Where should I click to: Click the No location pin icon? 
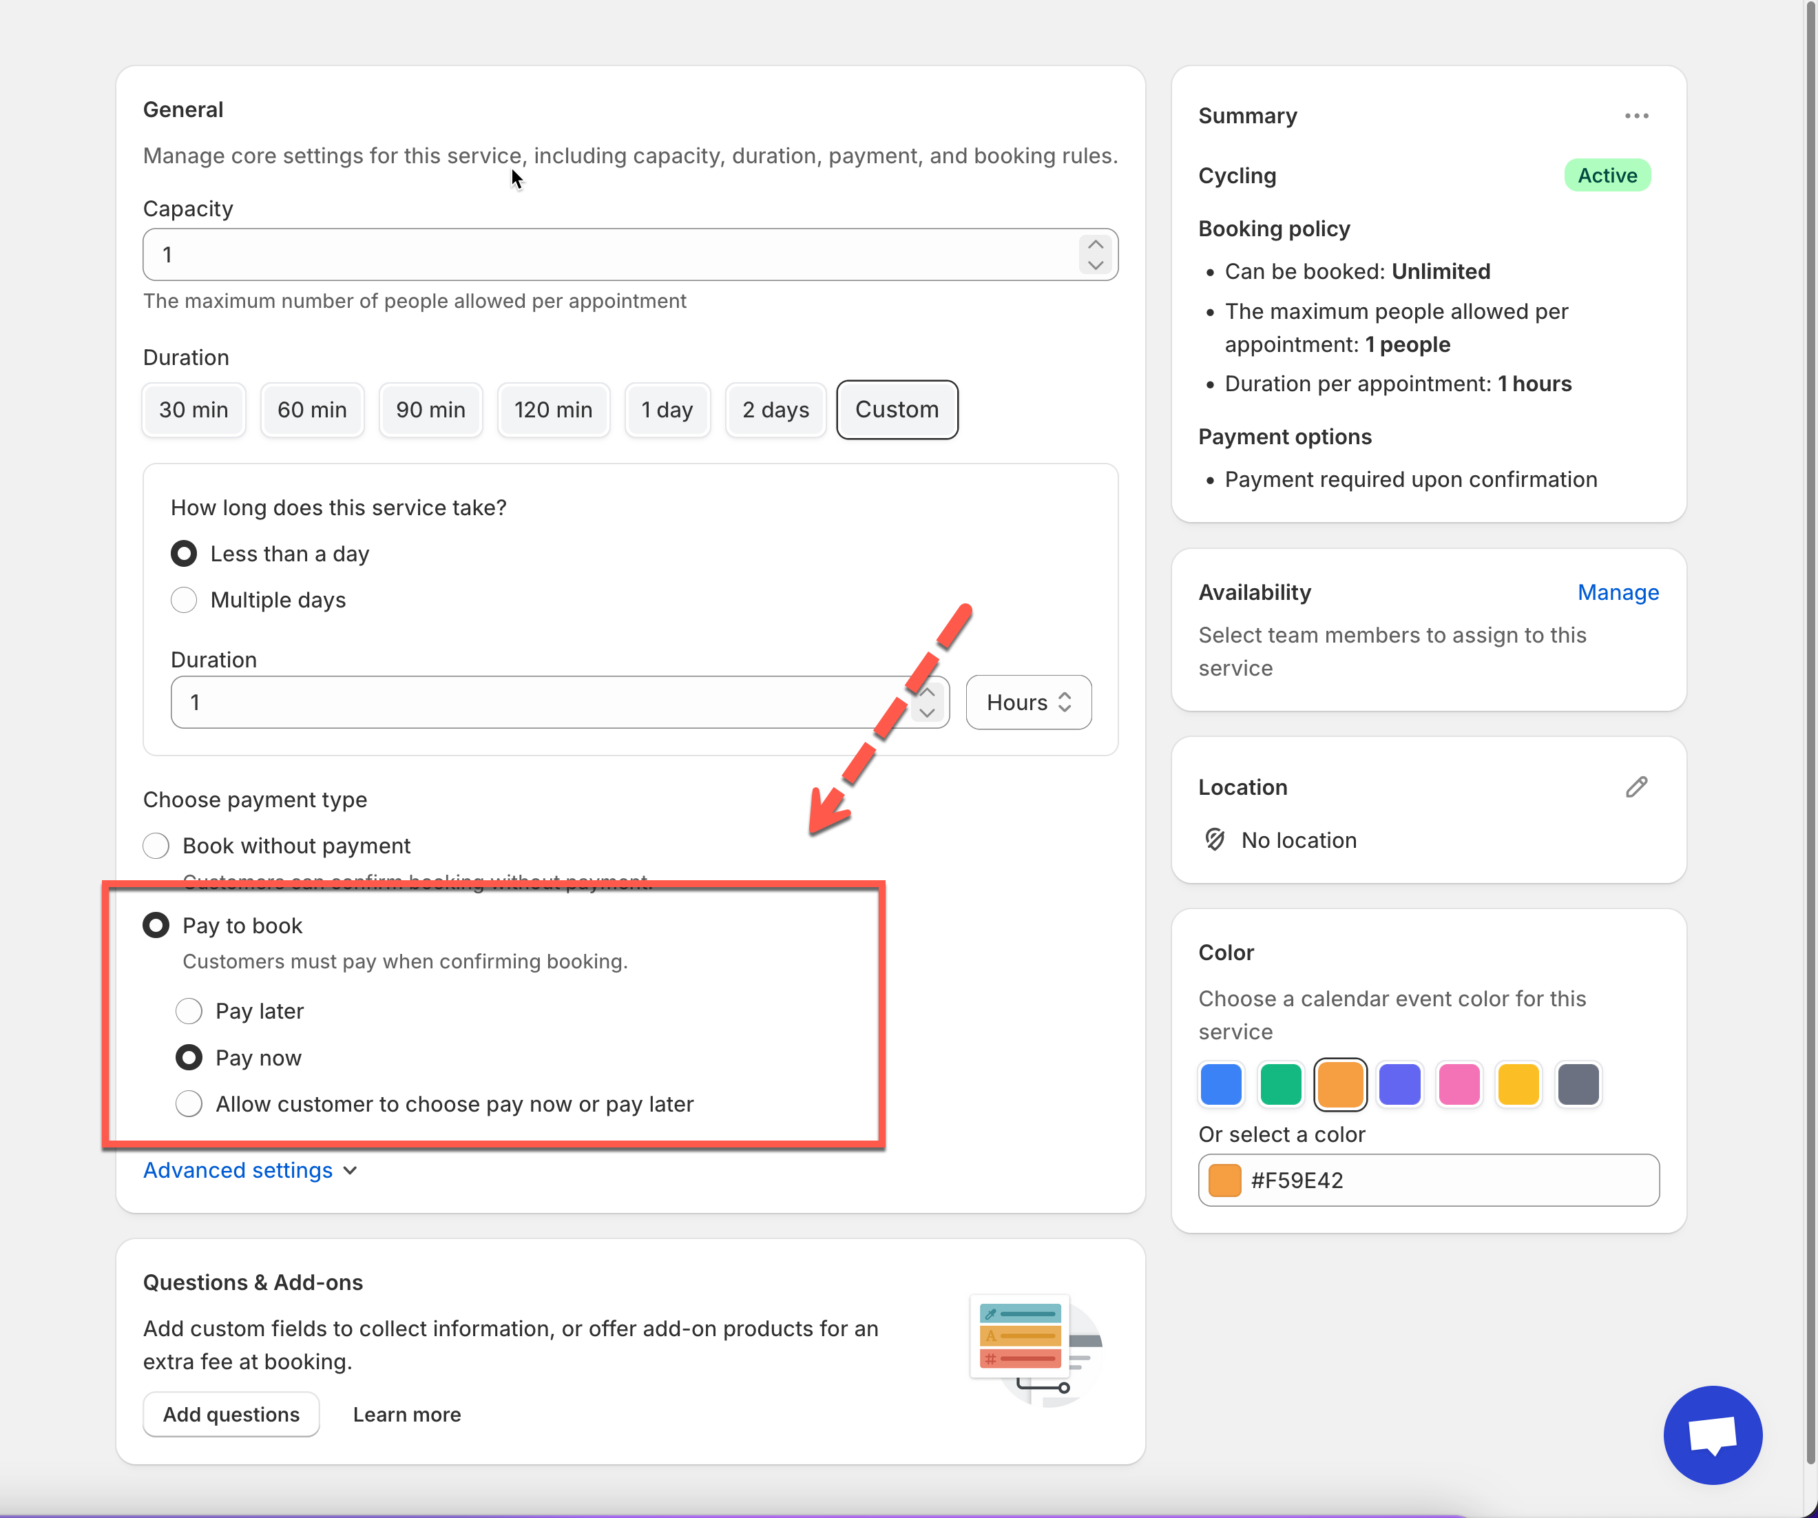click(x=1215, y=840)
